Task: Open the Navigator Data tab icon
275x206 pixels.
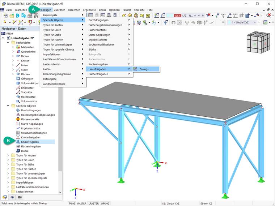Action: (x=5, y=197)
